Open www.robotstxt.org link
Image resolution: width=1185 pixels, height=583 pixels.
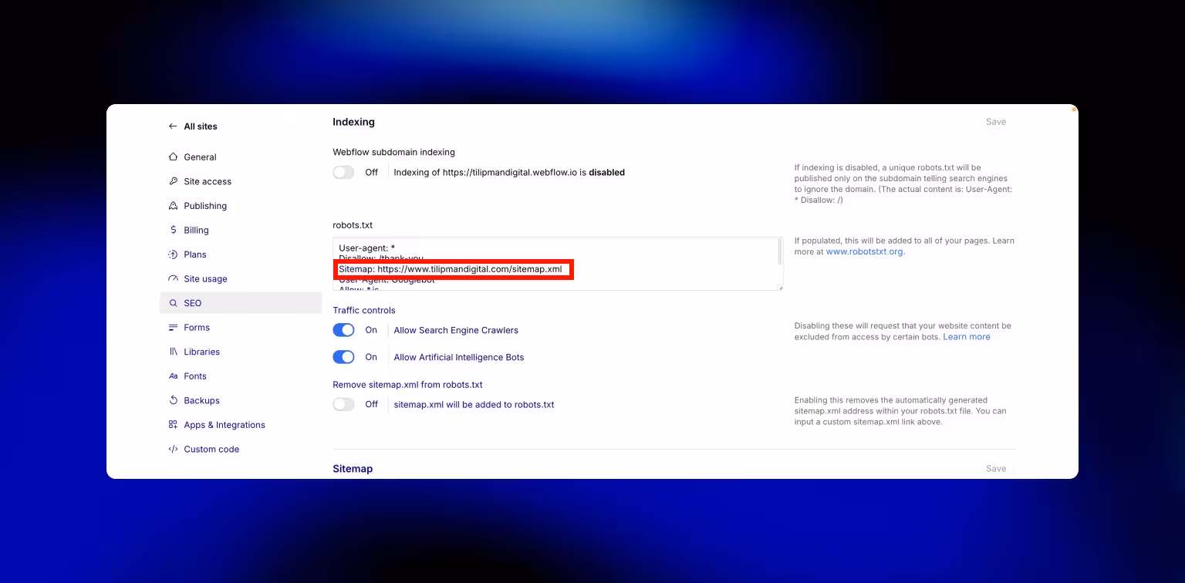coord(864,252)
